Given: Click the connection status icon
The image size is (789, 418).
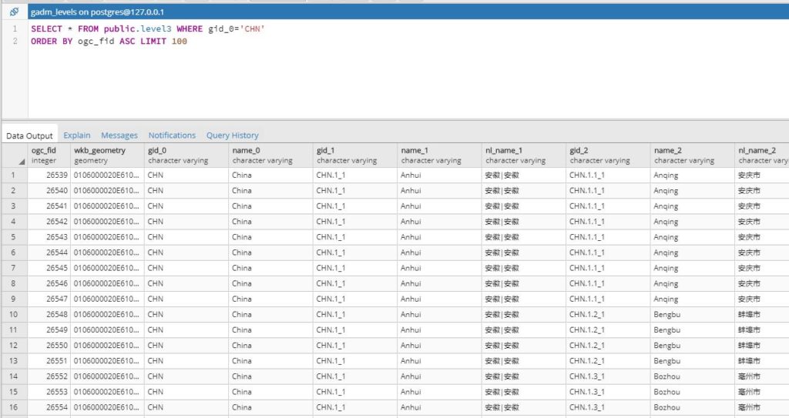Looking at the screenshot, I should [x=14, y=12].
